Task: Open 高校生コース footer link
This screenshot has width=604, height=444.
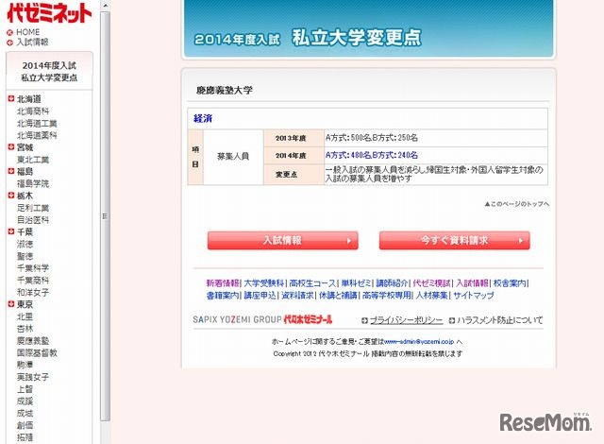Action: (312, 283)
